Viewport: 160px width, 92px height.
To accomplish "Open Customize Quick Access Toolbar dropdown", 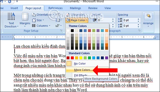I will [17, 2].
